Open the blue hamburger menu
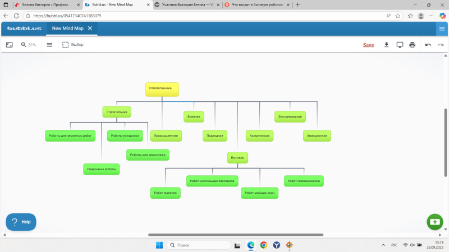 (442, 29)
